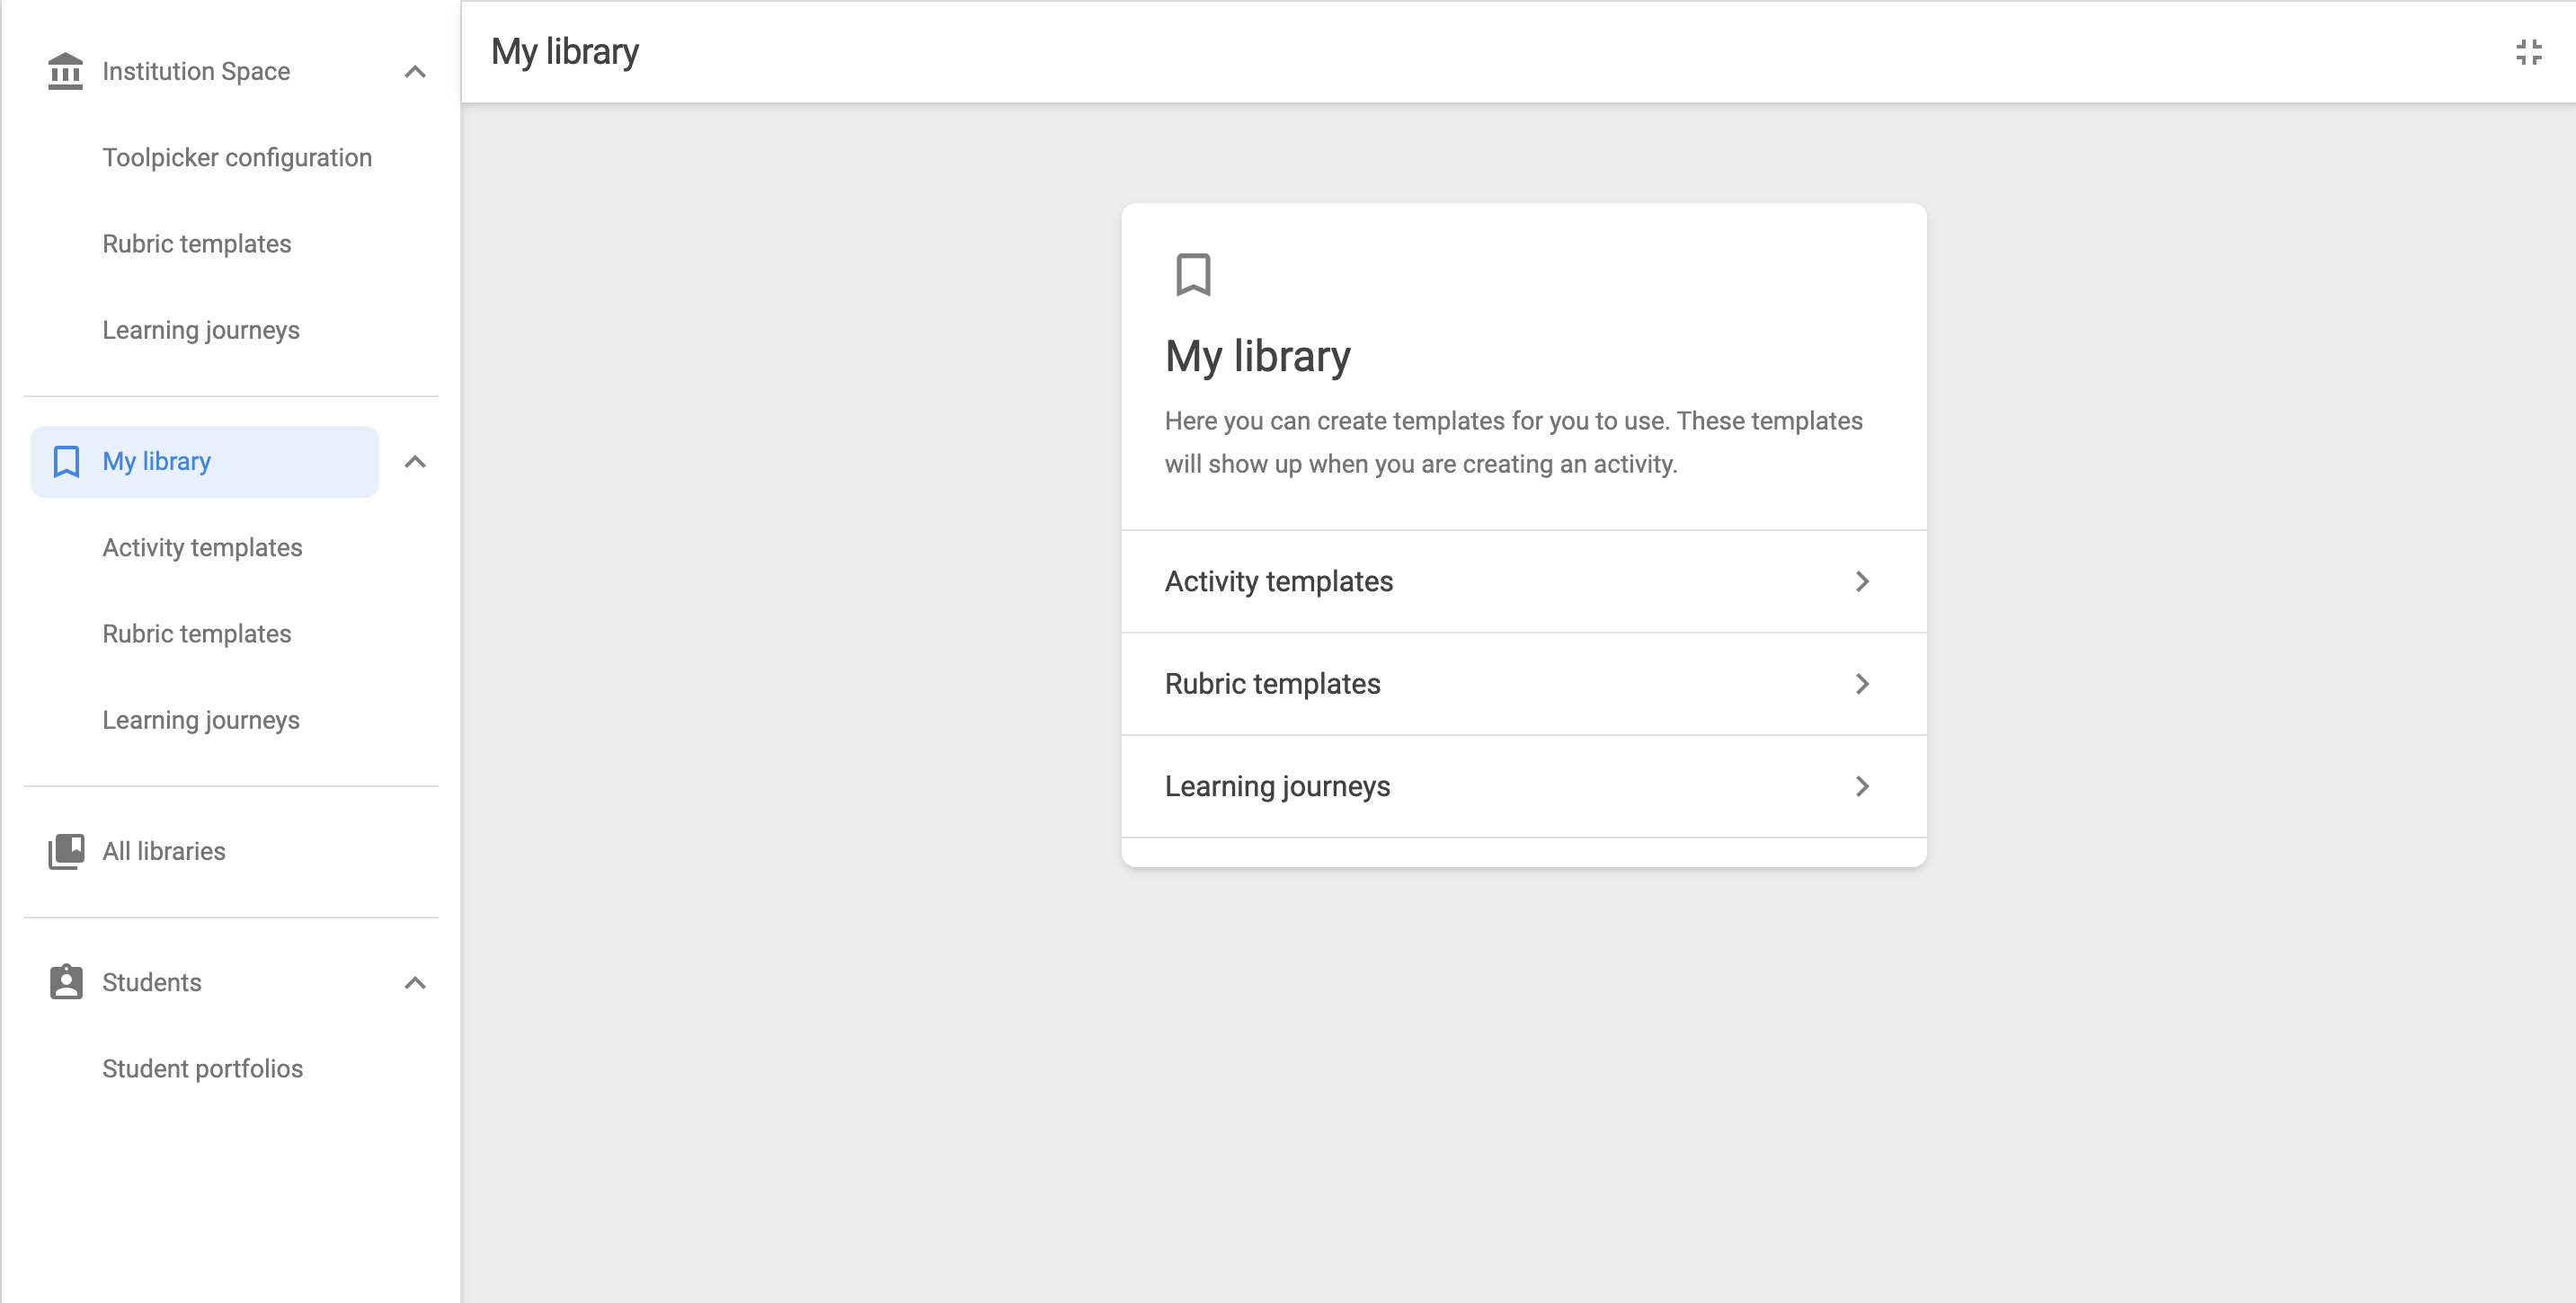Click the Institution Space building icon
Viewport: 2576px width, 1303px height.
66,71
